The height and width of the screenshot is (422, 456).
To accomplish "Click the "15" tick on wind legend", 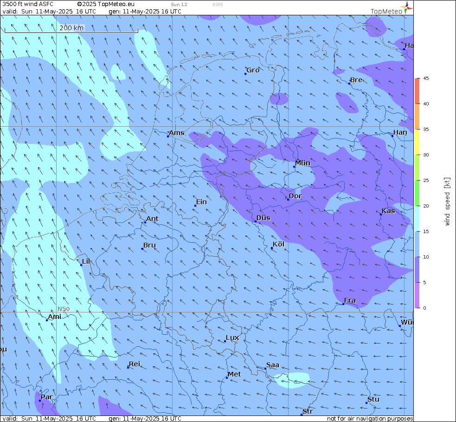I will (x=426, y=231).
